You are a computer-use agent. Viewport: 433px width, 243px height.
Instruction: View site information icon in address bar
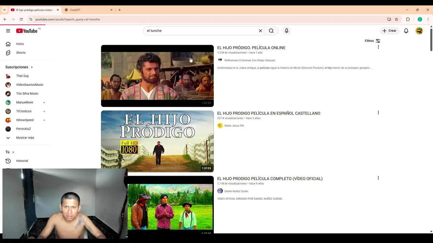point(31,19)
